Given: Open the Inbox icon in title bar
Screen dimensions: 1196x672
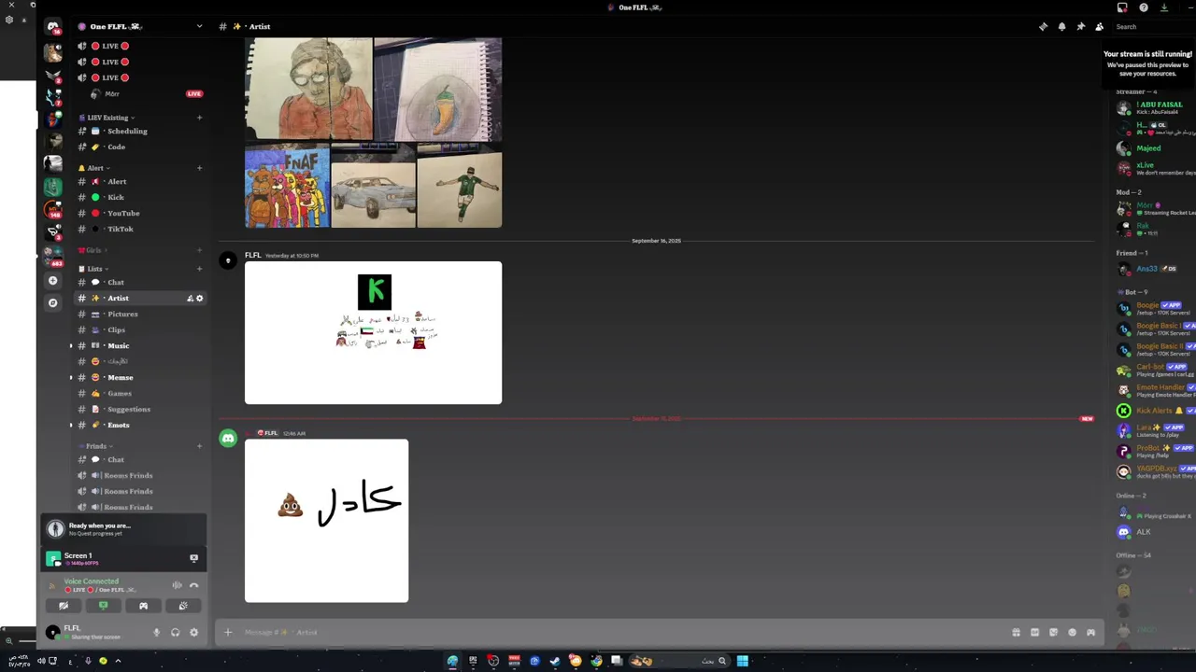Looking at the screenshot, I should click(x=1122, y=7).
